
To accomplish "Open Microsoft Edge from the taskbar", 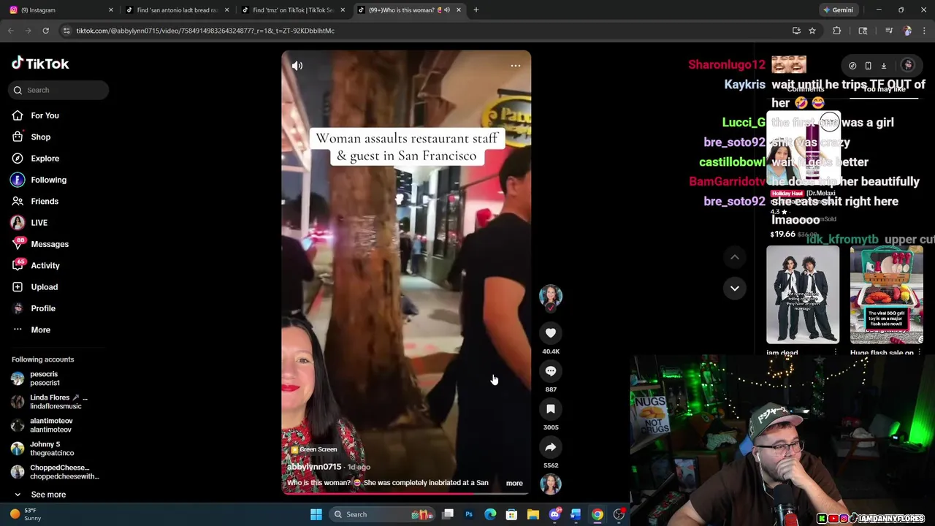I will click(x=490, y=514).
